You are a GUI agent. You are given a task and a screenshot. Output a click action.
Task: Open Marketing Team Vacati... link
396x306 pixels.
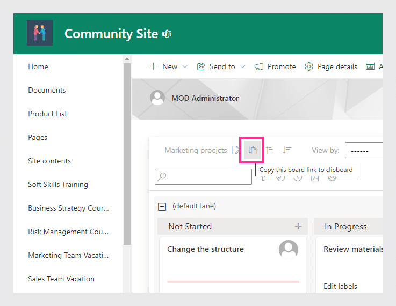click(68, 256)
